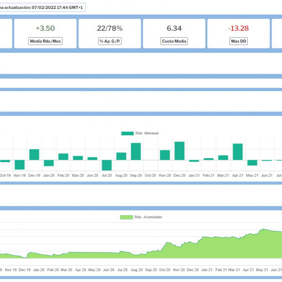The width and height of the screenshot is (282, 282).
Task: Click the Oct 20 label on accumulated chart
Action: coord(165,270)
